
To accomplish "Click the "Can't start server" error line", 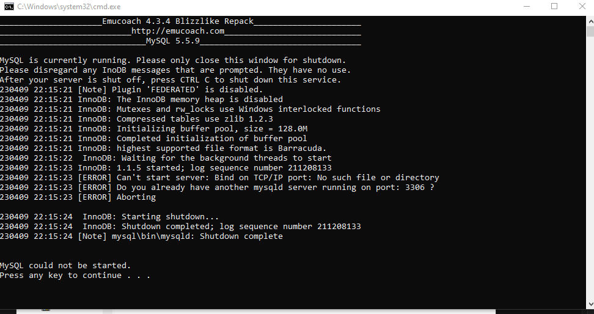I will coord(219,178).
